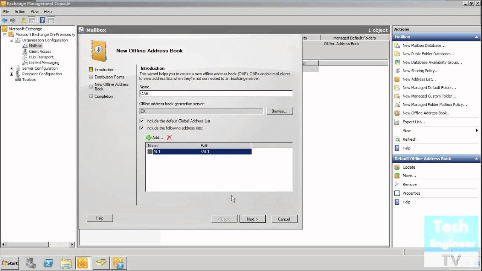Screen dimensions: 482x271
Task: Select Hub Transport in the tree
Action: coord(41,57)
